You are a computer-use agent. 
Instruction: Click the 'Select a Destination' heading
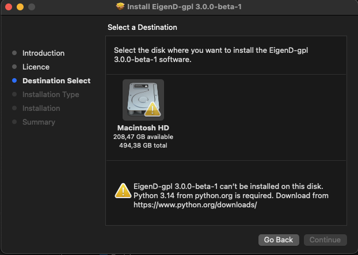[x=142, y=28]
